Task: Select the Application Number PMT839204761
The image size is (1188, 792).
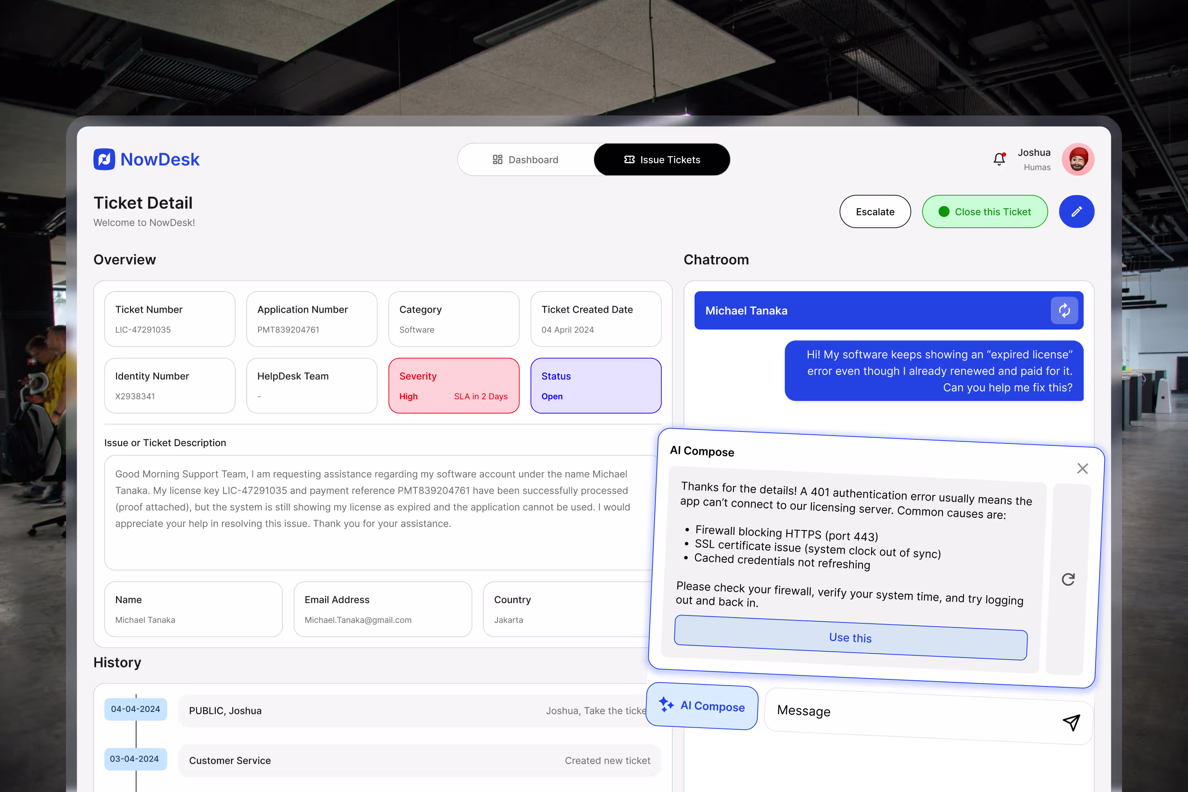Action: (312, 319)
